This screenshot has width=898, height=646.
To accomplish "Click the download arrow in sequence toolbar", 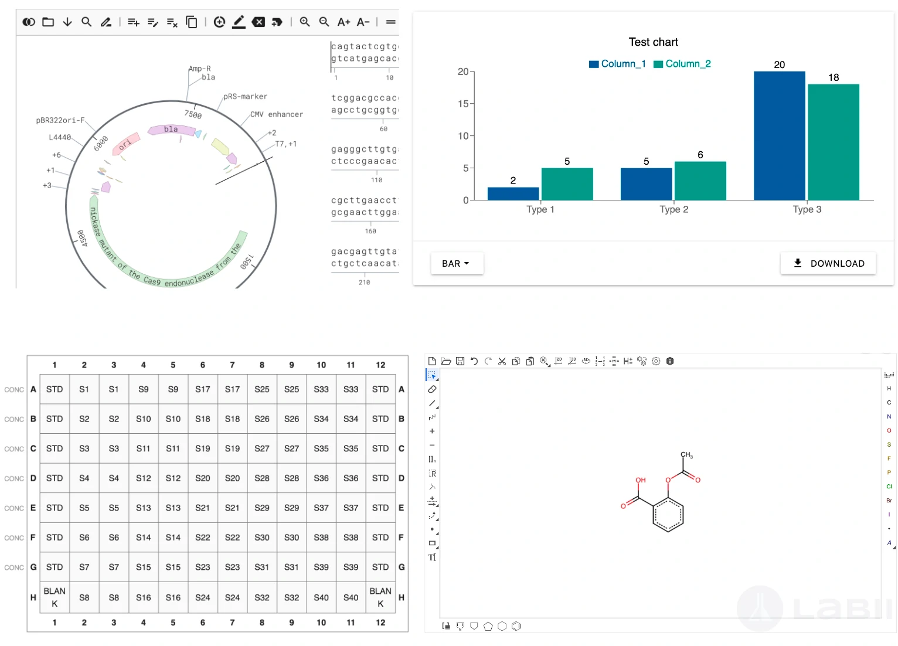I will pyautogui.click(x=67, y=22).
